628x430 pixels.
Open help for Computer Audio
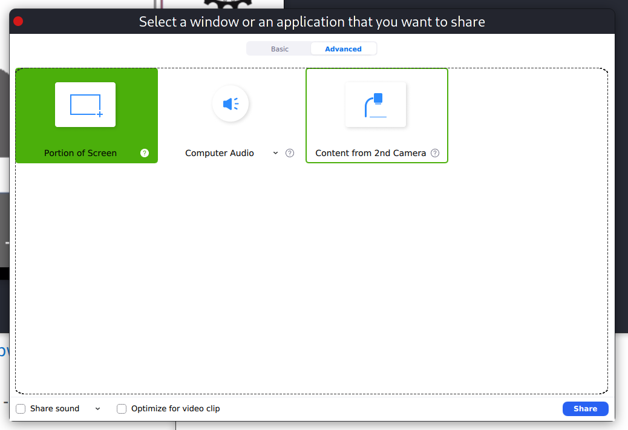[x=290, y=153]
